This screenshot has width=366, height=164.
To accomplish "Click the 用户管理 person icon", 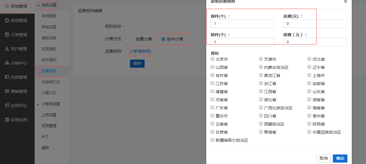I will (7, 49).
